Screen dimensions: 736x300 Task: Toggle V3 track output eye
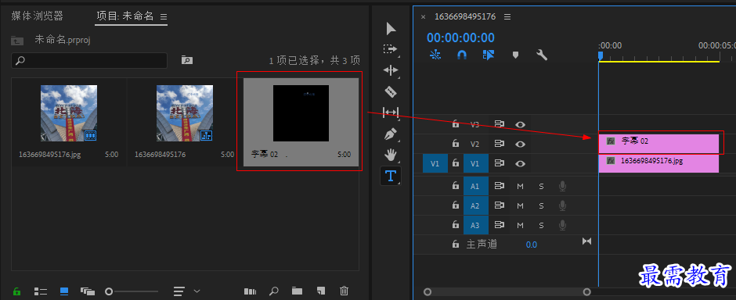520,124
